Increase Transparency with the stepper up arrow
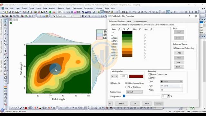The image size is (206, 116). tap(168, 95)
